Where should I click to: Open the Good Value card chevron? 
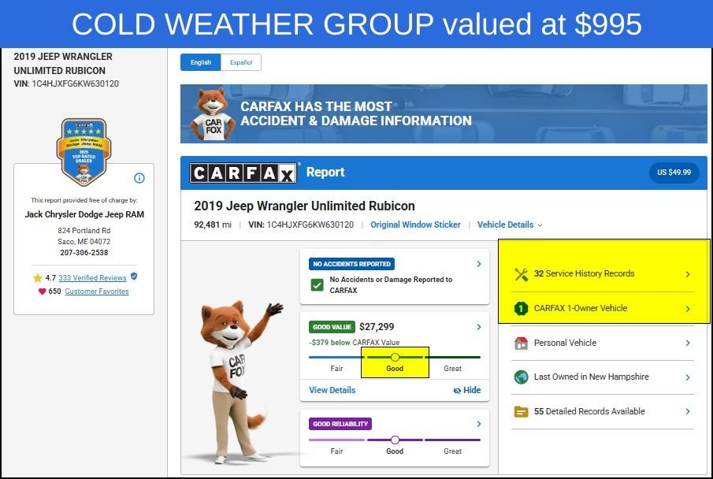click(479, 327)
